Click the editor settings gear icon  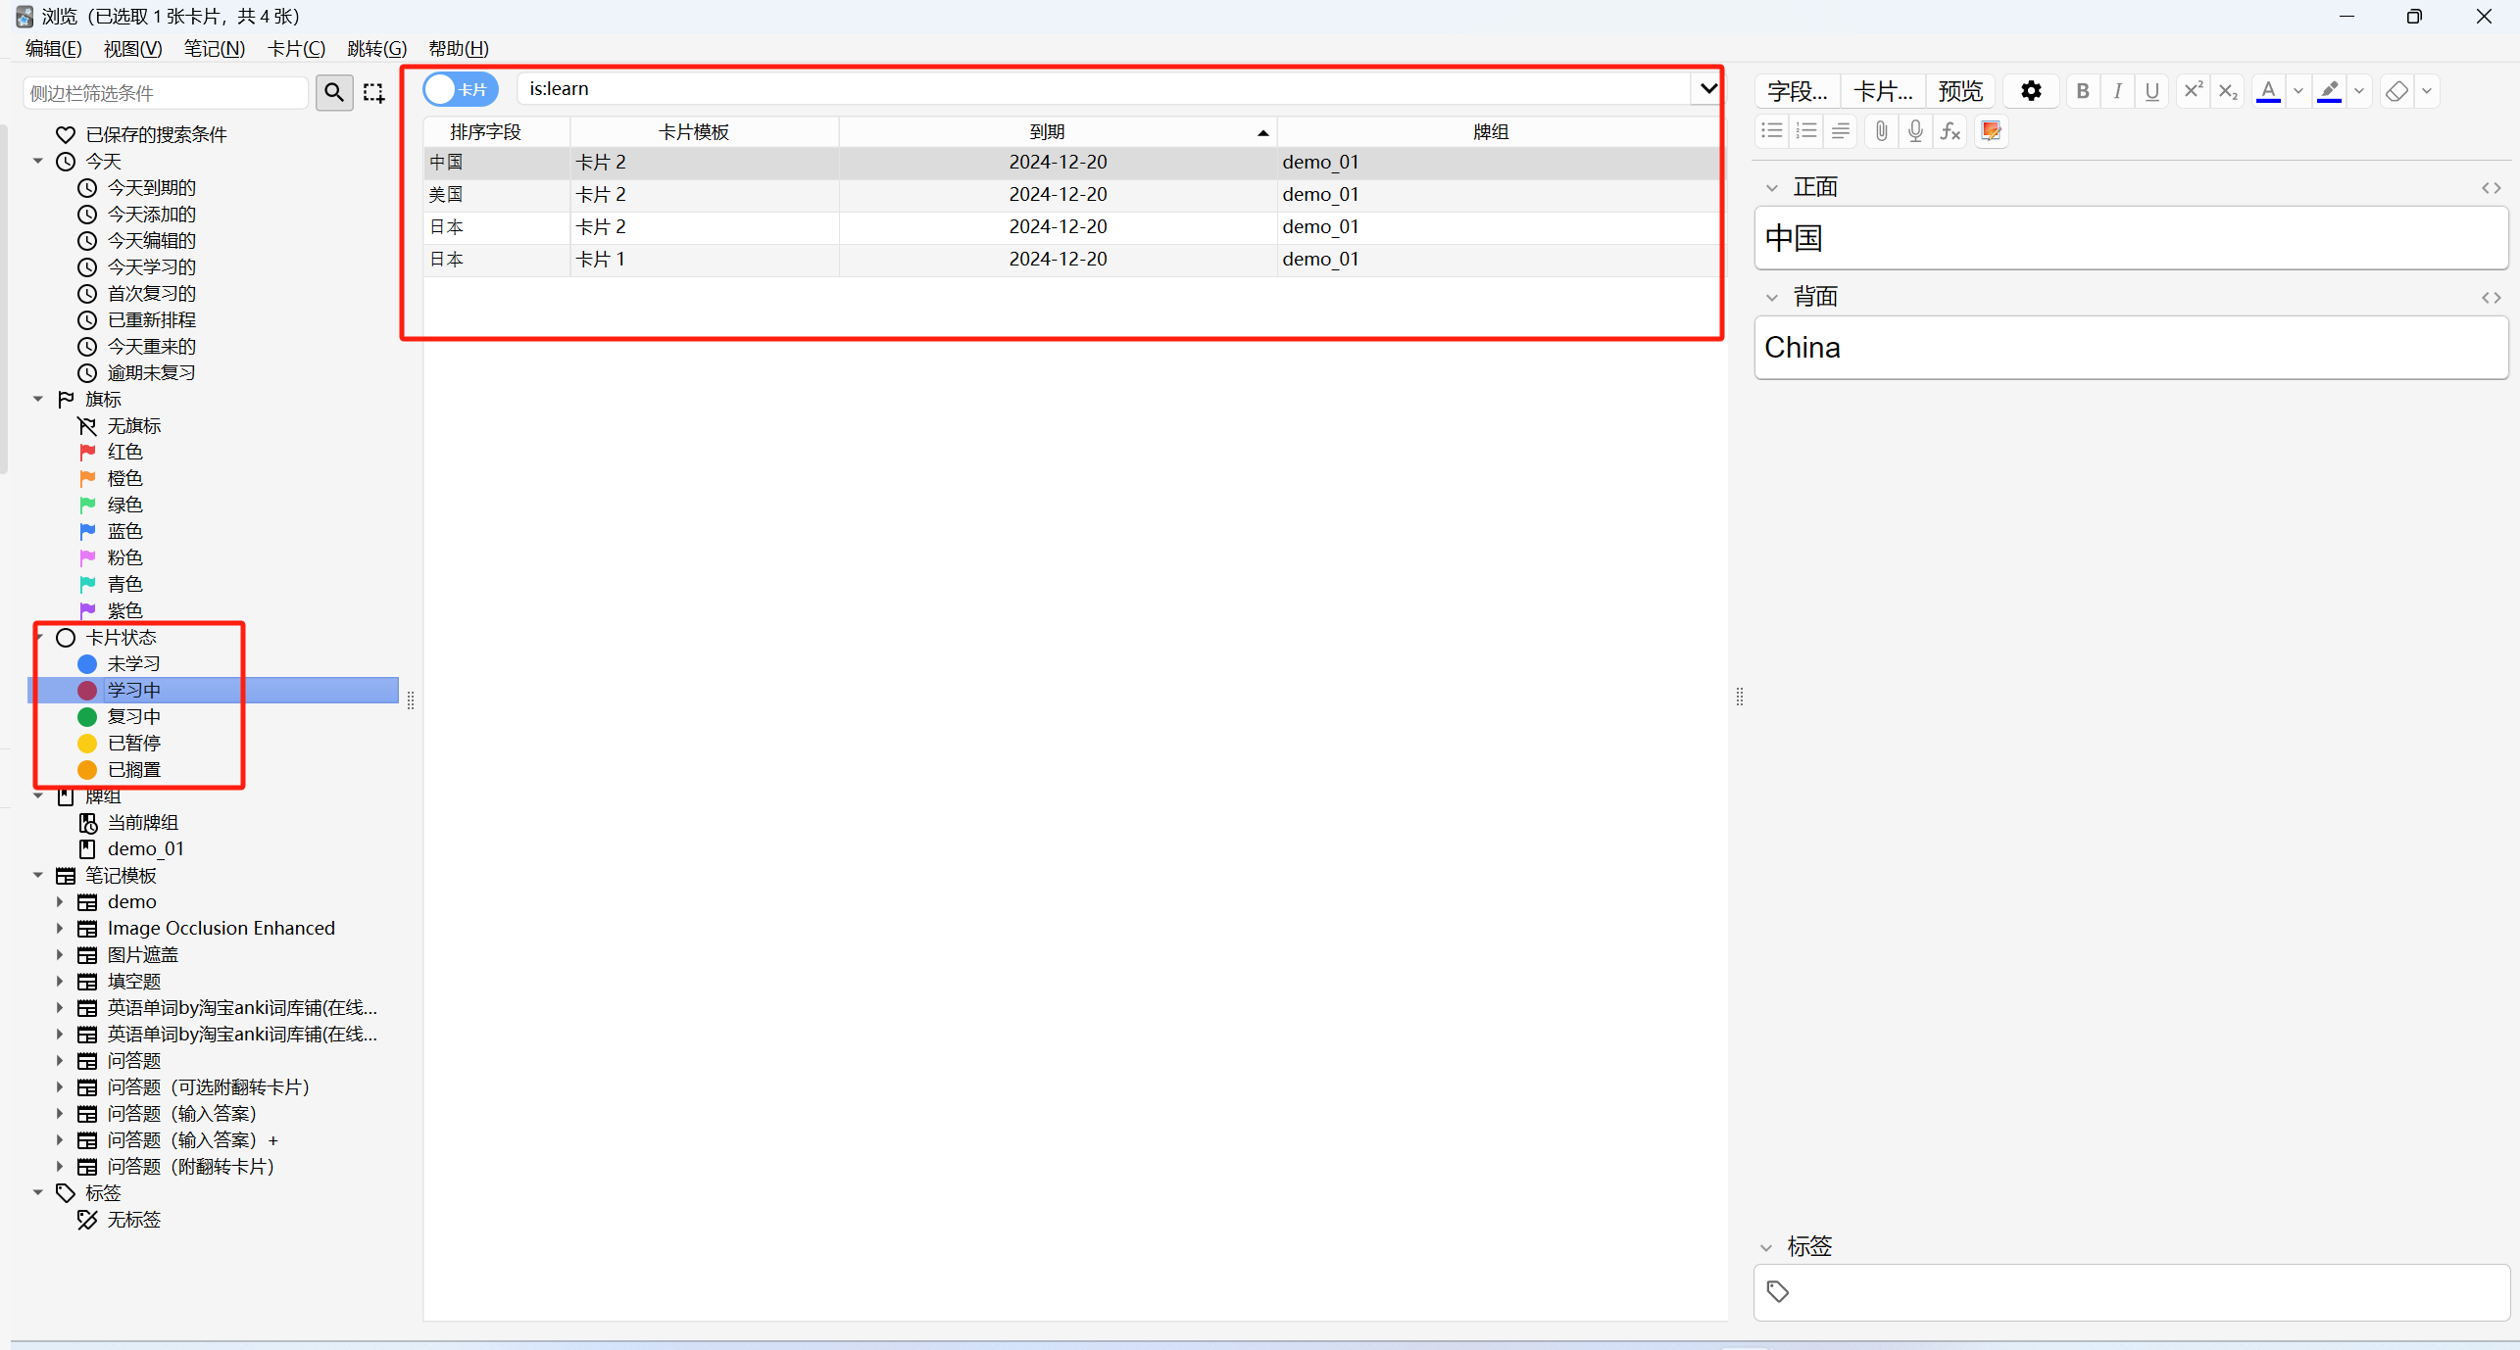pos(2031,91)
